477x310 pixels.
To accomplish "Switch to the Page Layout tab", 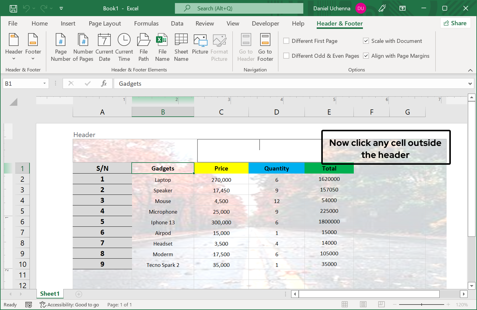I will click(105, 24).
